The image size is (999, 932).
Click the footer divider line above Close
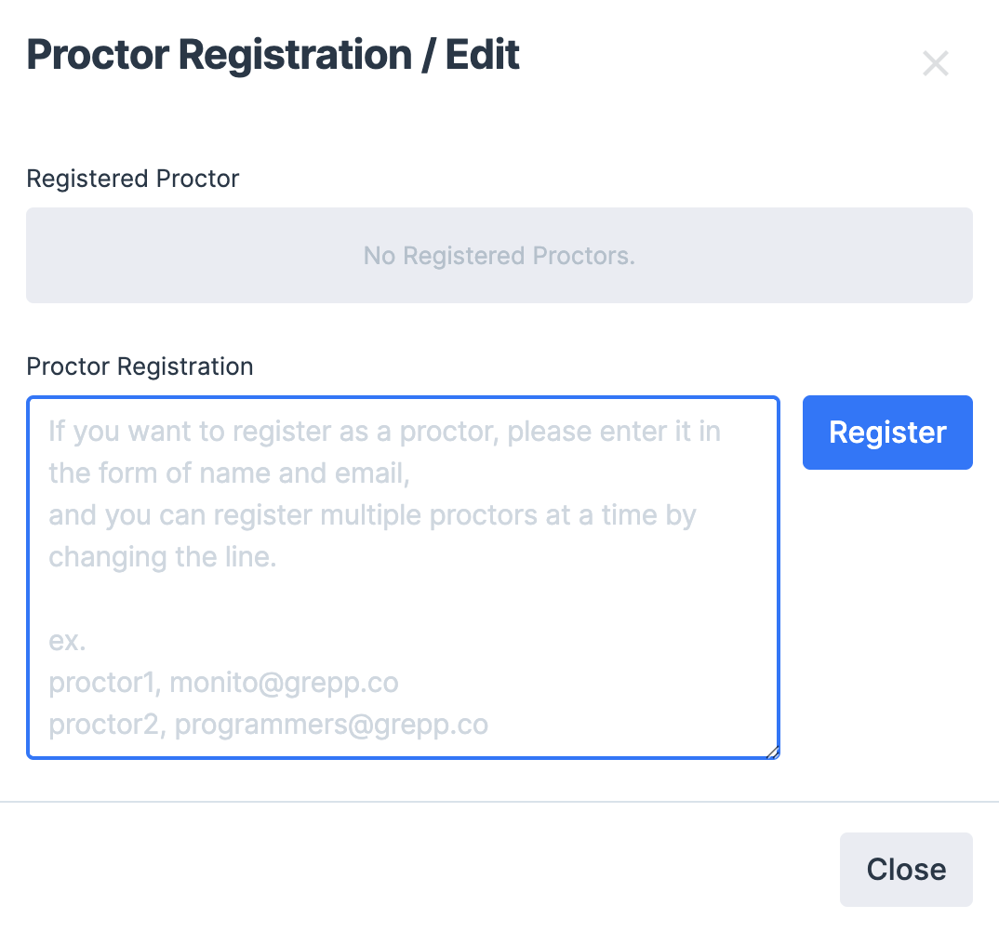[x=499, y=801]
